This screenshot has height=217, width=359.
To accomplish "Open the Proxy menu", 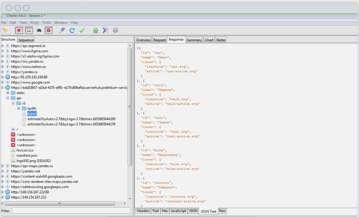I will [35, 23].
